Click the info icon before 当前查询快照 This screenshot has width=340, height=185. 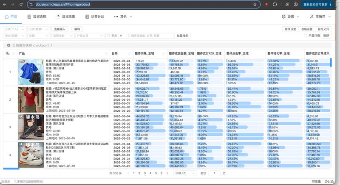8,45
